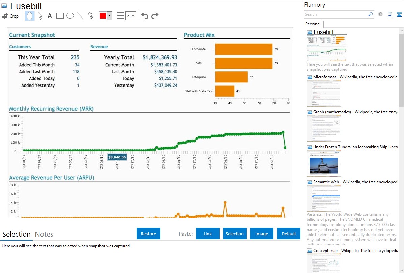This screenshot has width=404, height=273.
Task: Open the annotation color dropdown arrow
Action: (110, 16)
